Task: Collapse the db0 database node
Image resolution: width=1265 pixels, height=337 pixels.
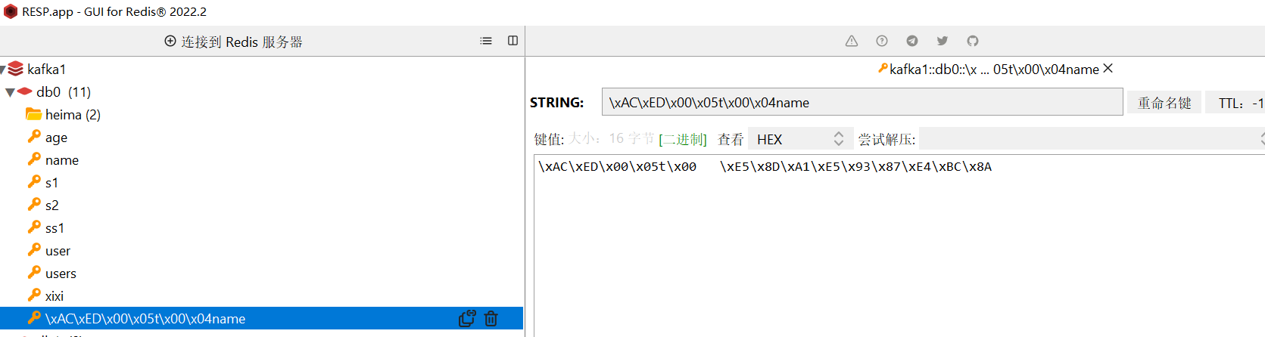Action: point(10,92)
